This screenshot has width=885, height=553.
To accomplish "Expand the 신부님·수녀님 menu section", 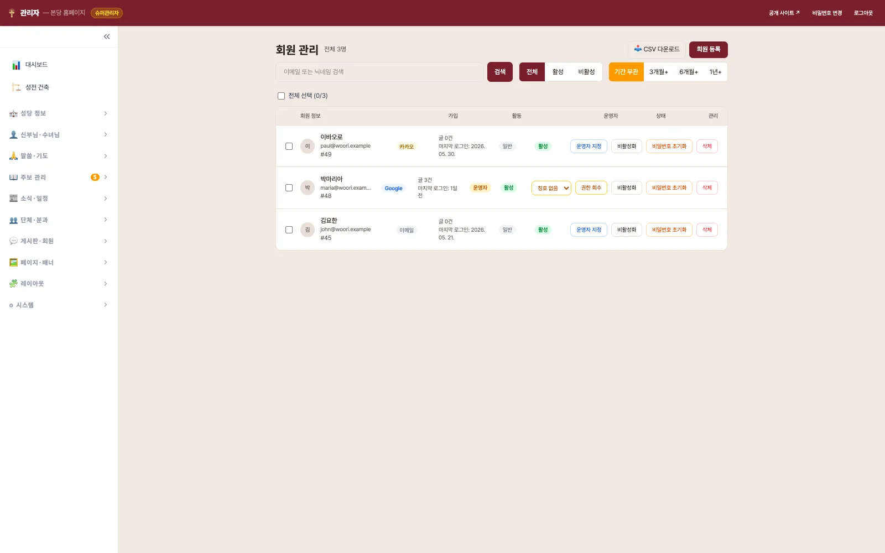I will pos(59,135).
